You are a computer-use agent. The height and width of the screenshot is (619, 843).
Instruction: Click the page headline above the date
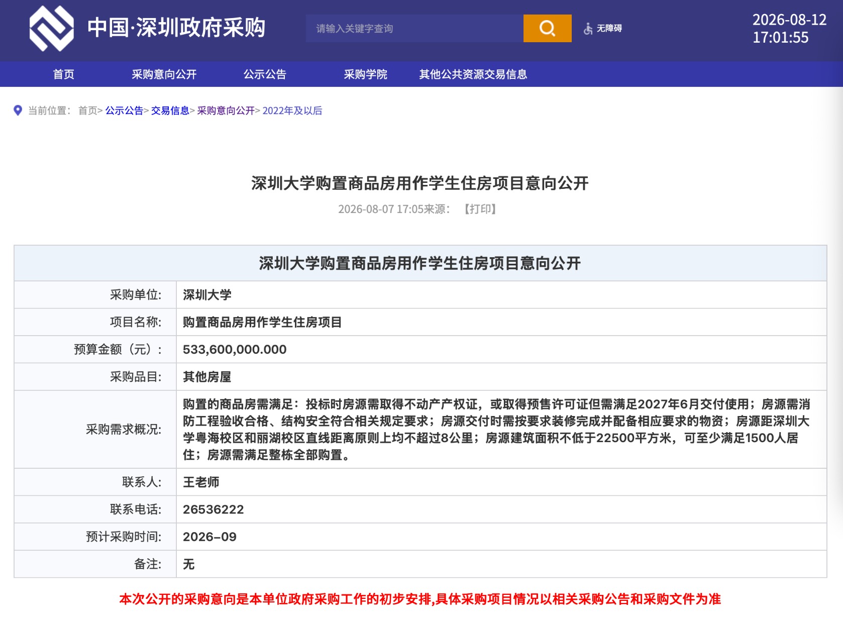[420, 183]
